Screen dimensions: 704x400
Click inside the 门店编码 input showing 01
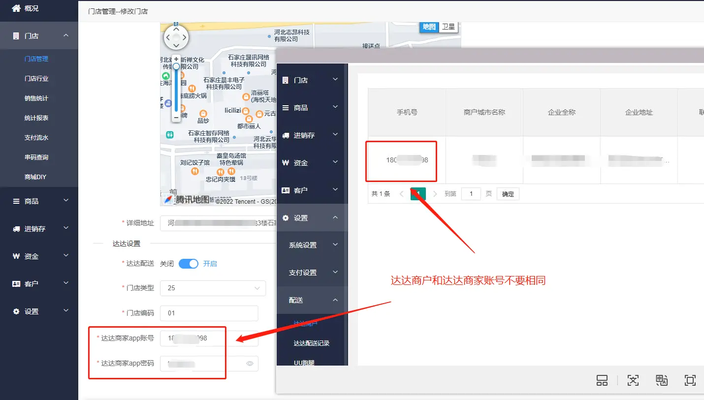tap(209, 313)
